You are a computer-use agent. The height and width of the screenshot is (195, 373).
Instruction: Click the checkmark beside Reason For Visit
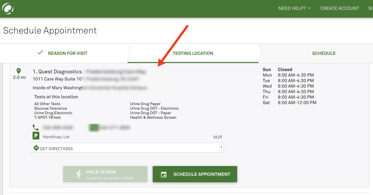pyautogui.click(x=40, y=53)
